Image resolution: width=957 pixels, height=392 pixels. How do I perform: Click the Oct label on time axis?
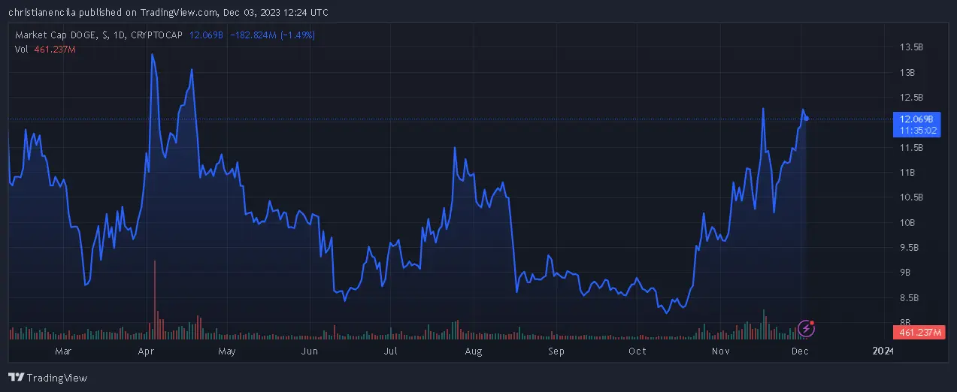(637, 351)
